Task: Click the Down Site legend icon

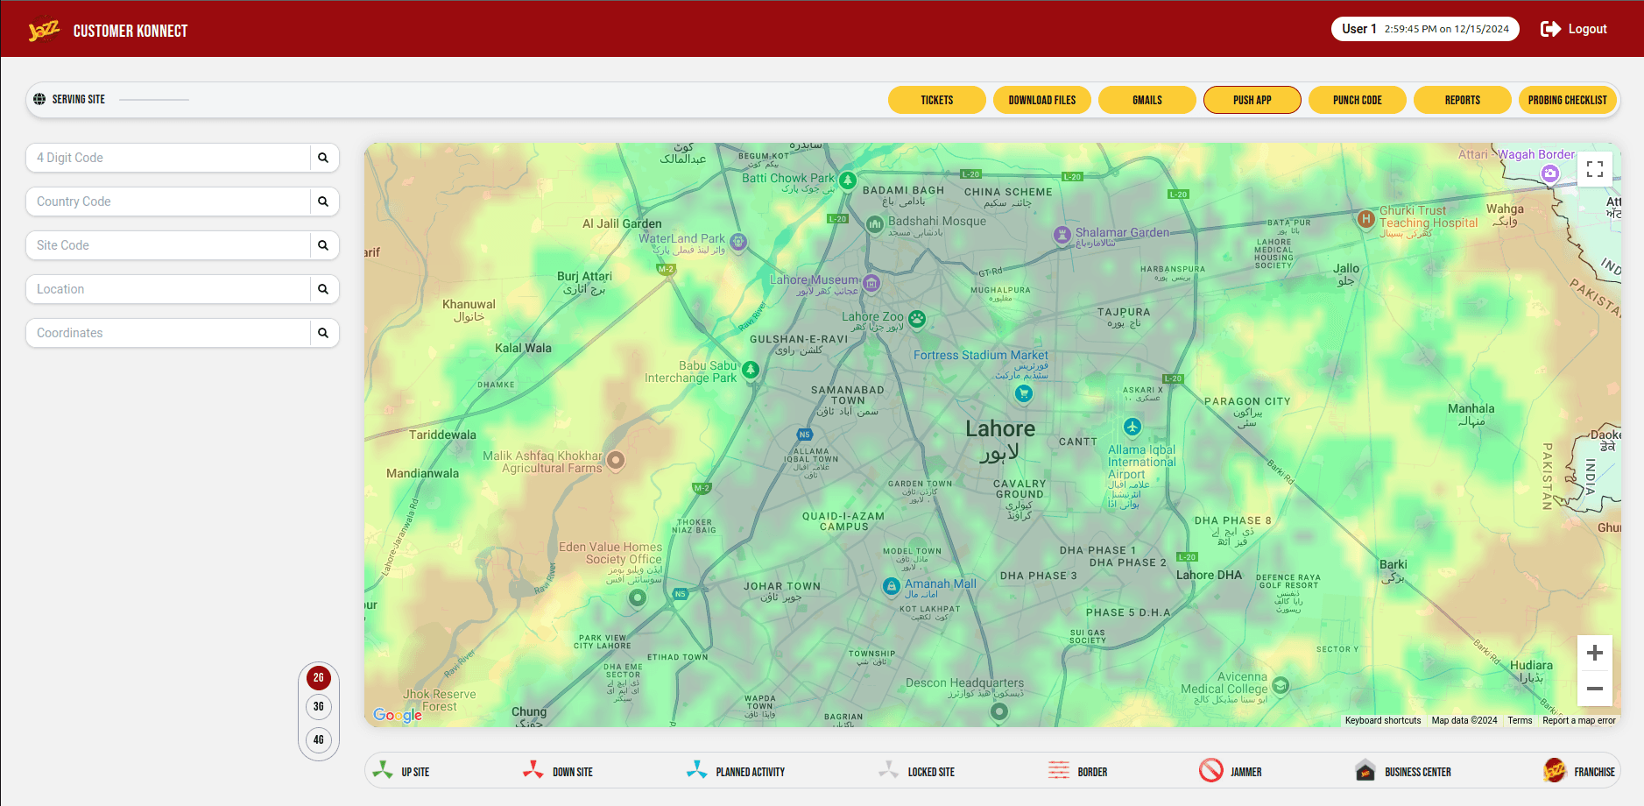Action: 533,770
